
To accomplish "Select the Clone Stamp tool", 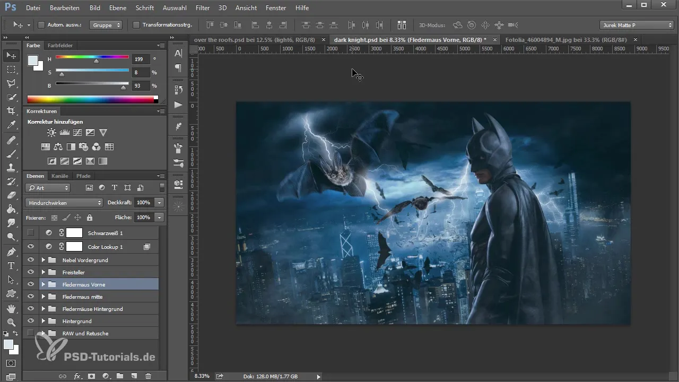I will pyautogui.click(x=11, y=168).
